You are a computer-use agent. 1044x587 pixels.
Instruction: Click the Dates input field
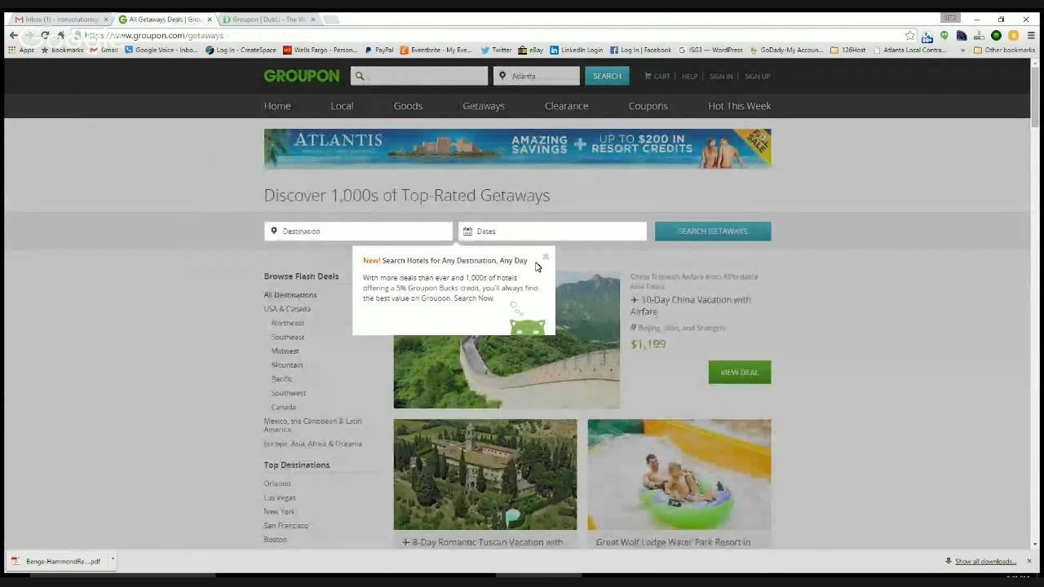[x=552, y=232]
